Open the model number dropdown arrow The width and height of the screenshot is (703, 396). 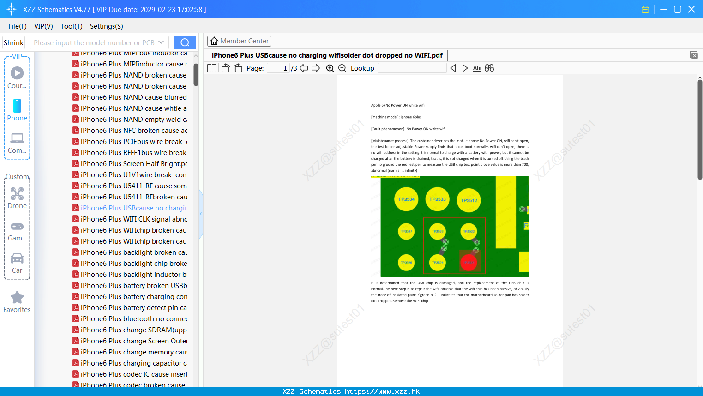tap(161, 42)
